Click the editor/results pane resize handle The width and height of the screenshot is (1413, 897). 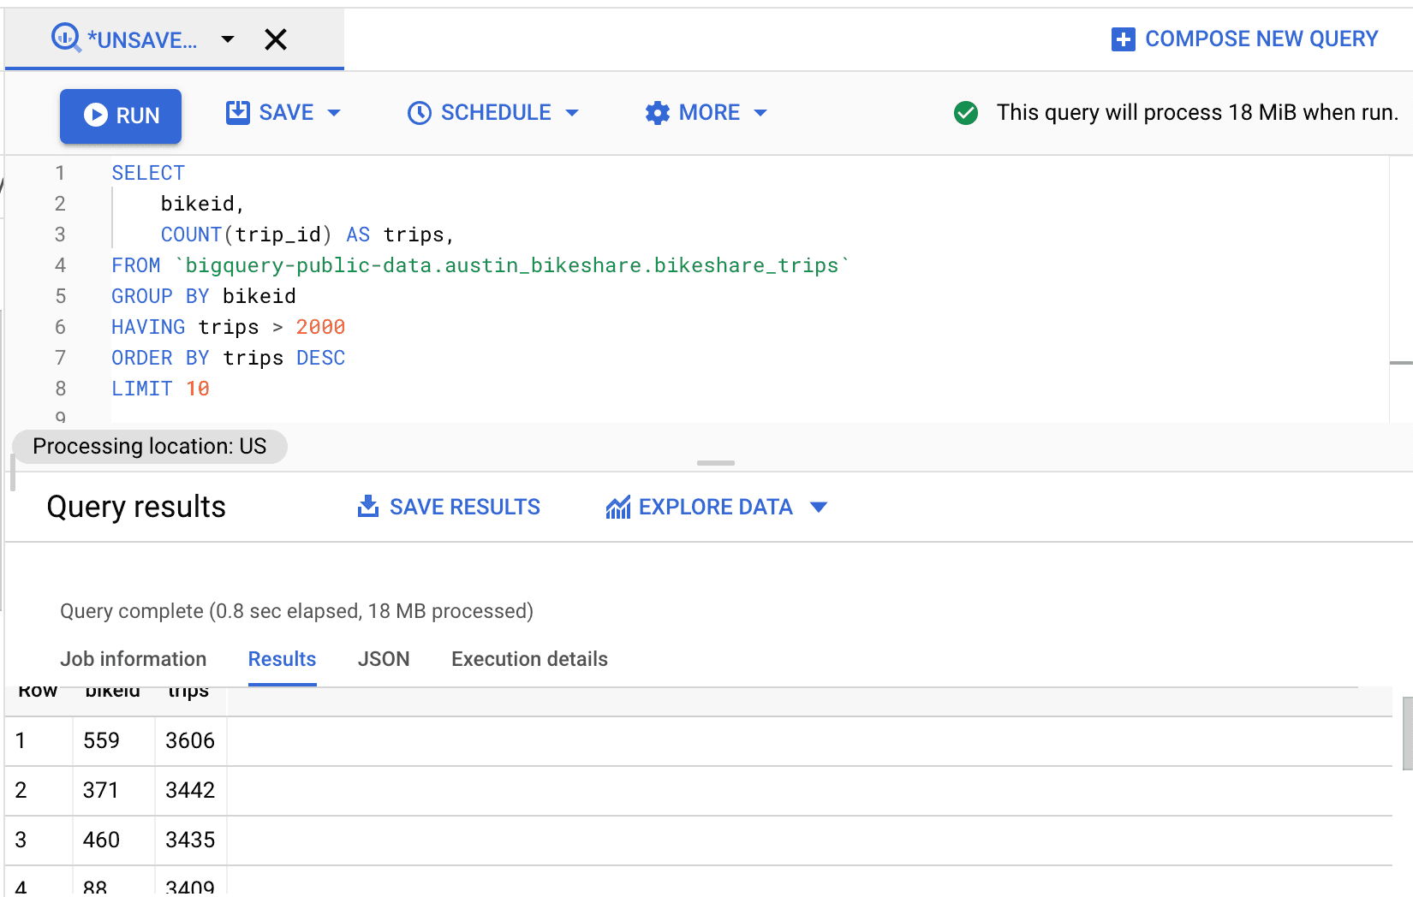[716, 463]
